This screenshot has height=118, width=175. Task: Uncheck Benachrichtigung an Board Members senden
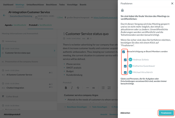pos(124,52)
